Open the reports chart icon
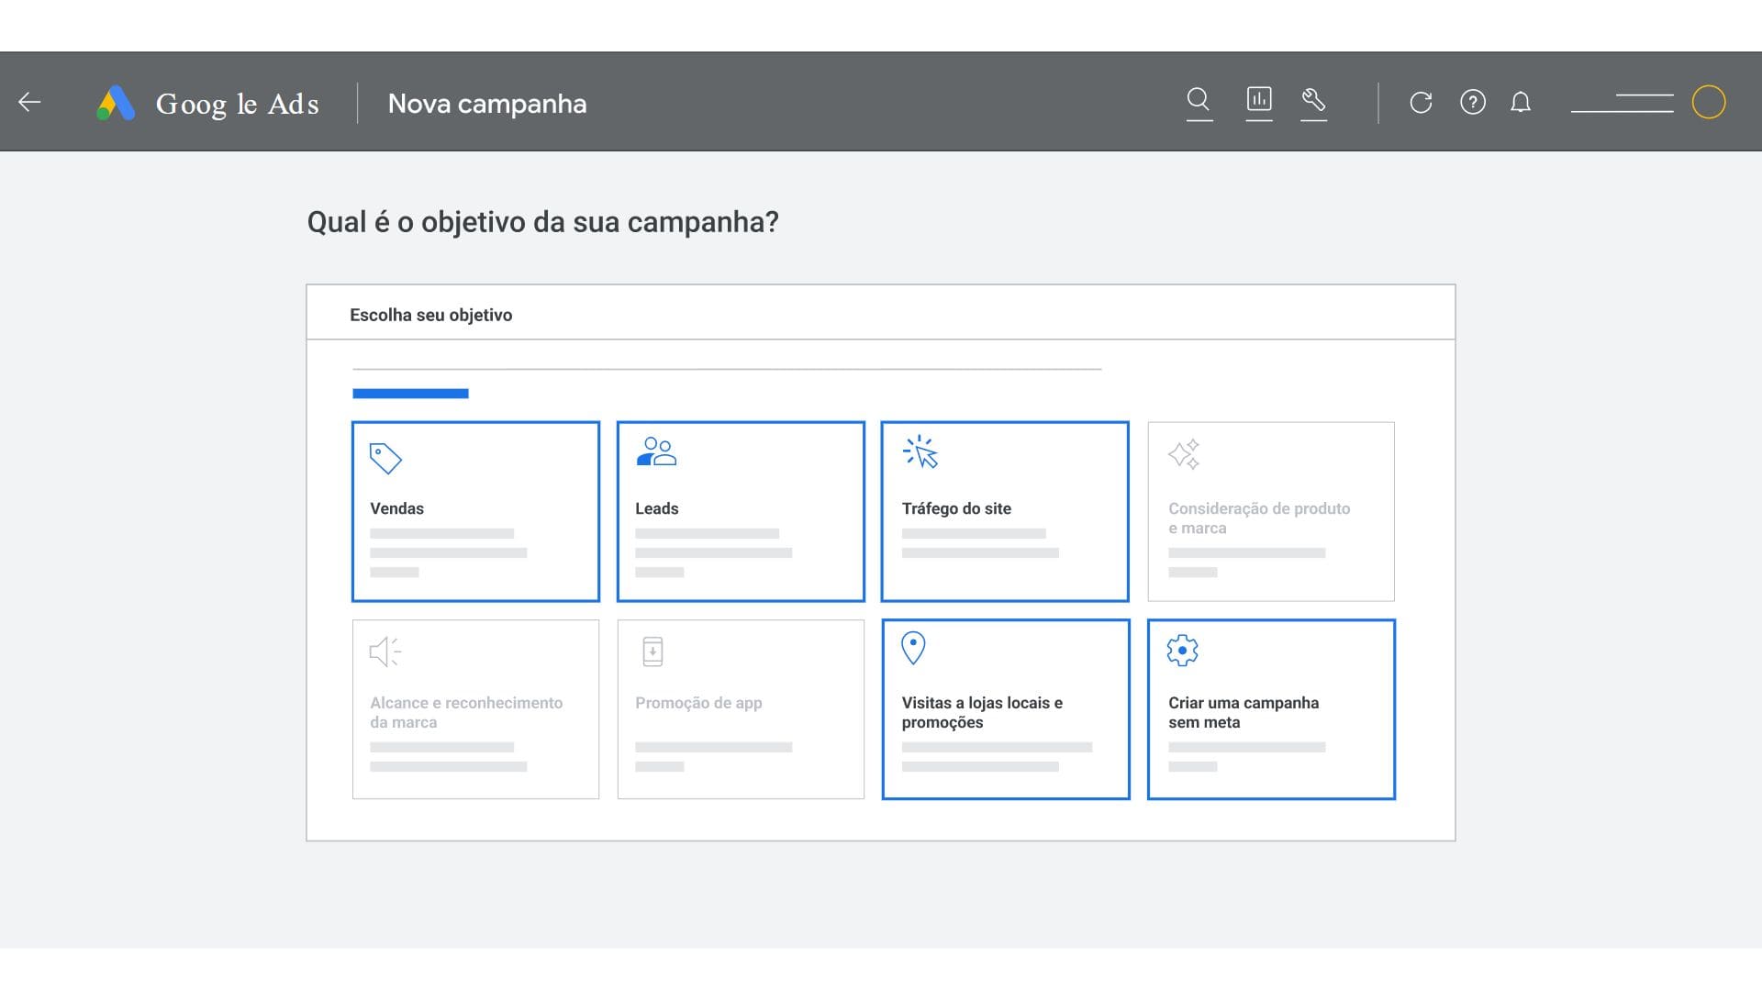 pyautogui.click(x=1259, y=100)
